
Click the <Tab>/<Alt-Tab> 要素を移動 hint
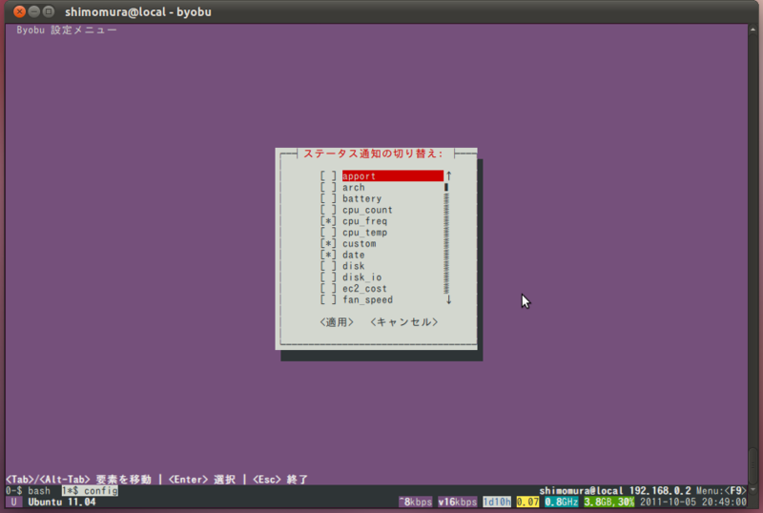pos(78,480)
